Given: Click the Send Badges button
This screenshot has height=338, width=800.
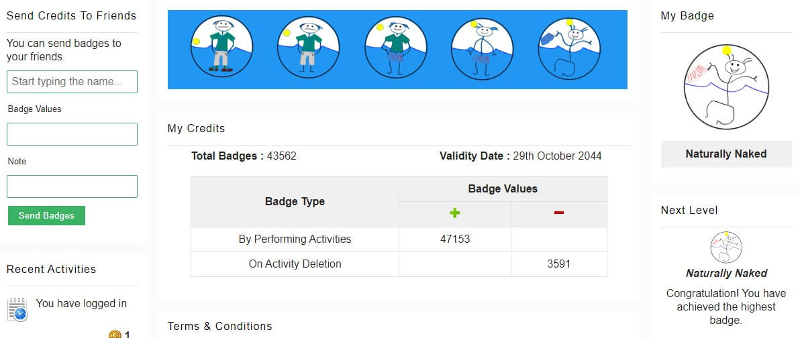Looking at the screenshot, I should click(46, 216).
